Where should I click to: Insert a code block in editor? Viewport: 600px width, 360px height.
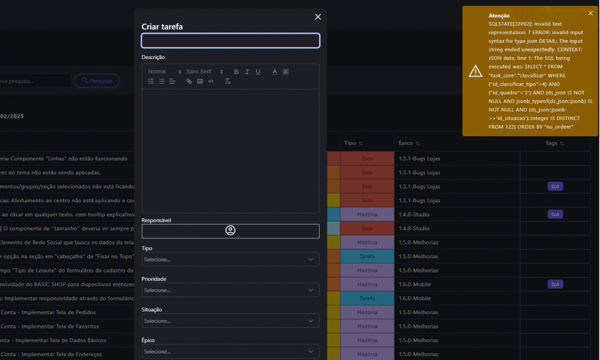(211, 81)
